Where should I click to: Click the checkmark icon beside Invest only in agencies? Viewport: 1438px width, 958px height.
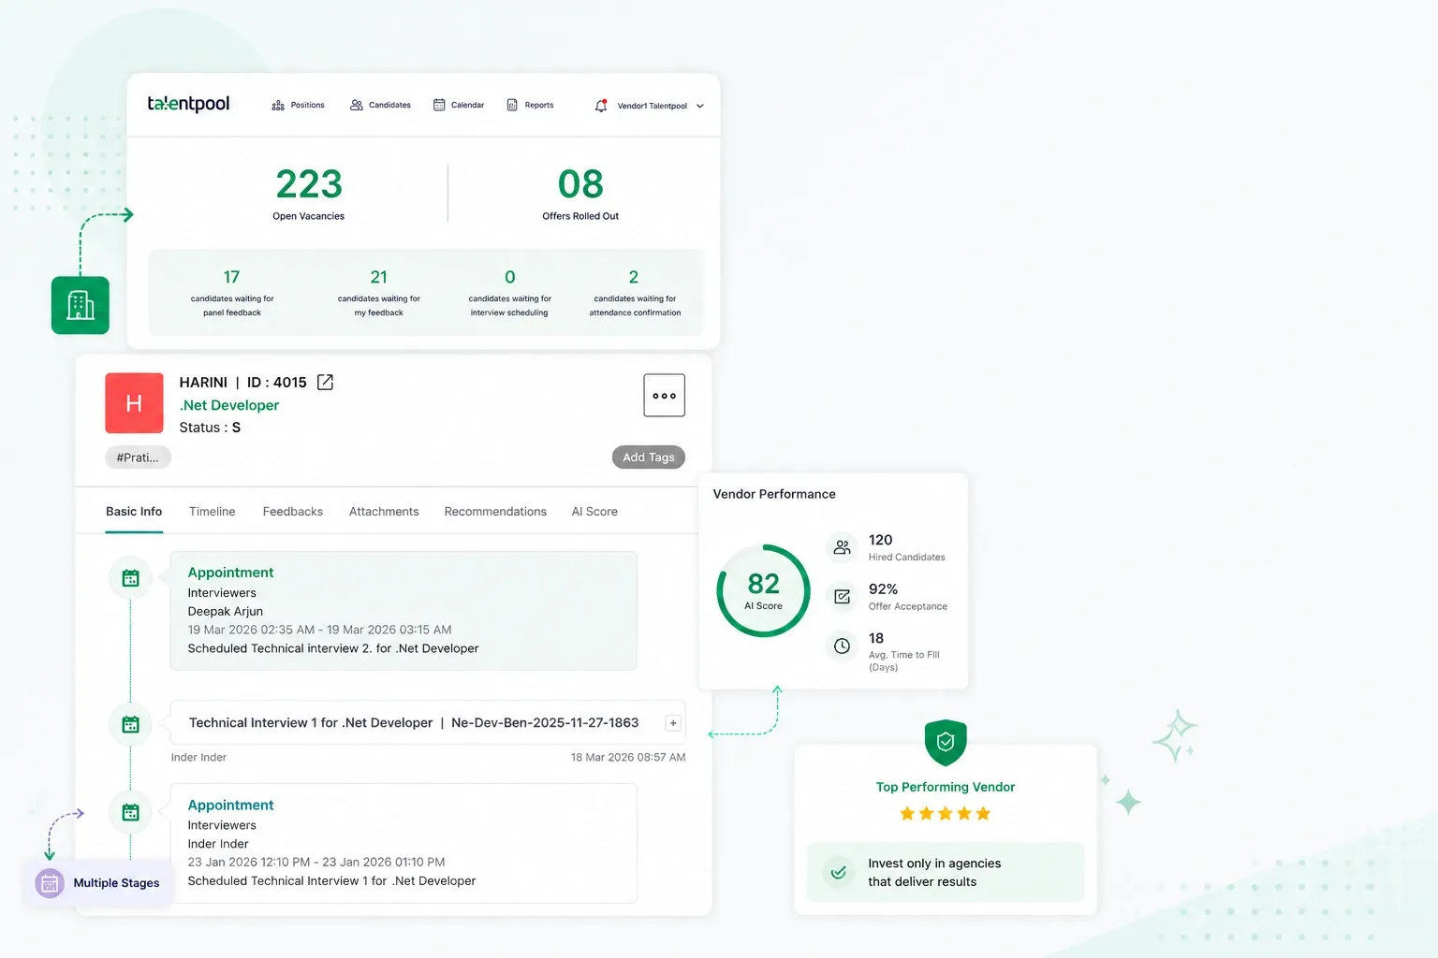(839, 873)
